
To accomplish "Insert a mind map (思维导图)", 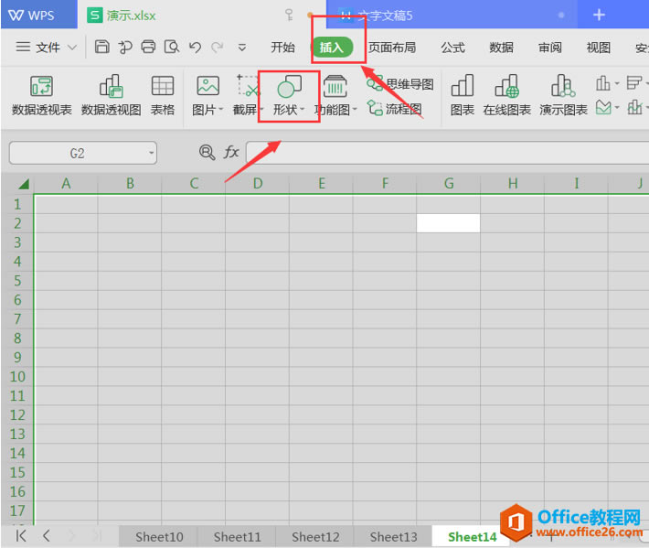I will click(x=400, y=83).
